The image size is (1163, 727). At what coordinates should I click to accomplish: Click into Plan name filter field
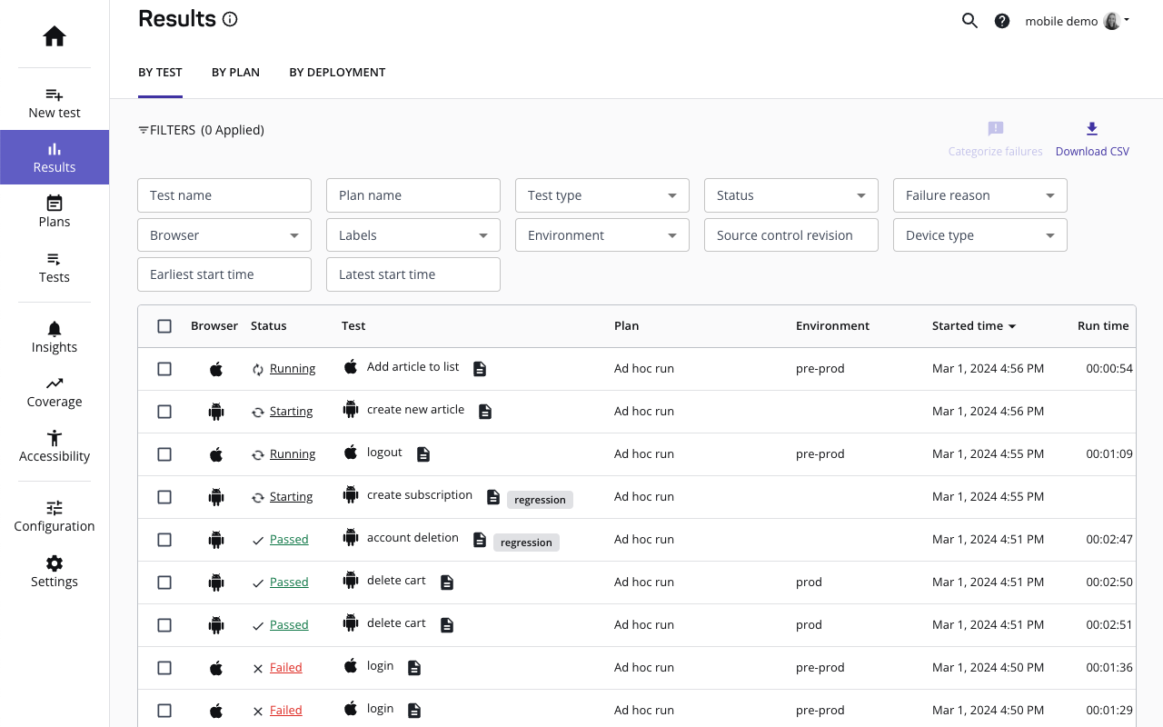[413, 195]
